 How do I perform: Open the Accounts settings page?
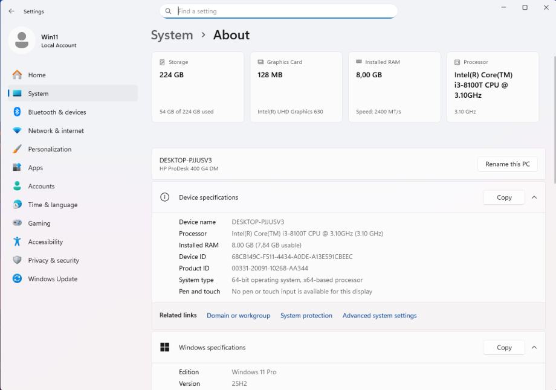(41, 187)
